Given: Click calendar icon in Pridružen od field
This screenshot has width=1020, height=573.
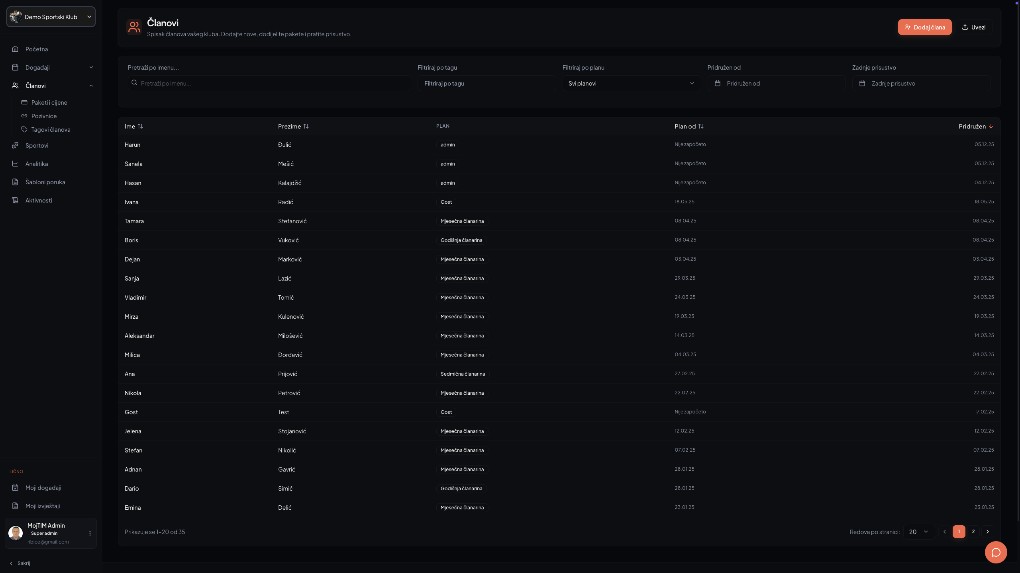Looking at the screenshot, I should 718,83.
